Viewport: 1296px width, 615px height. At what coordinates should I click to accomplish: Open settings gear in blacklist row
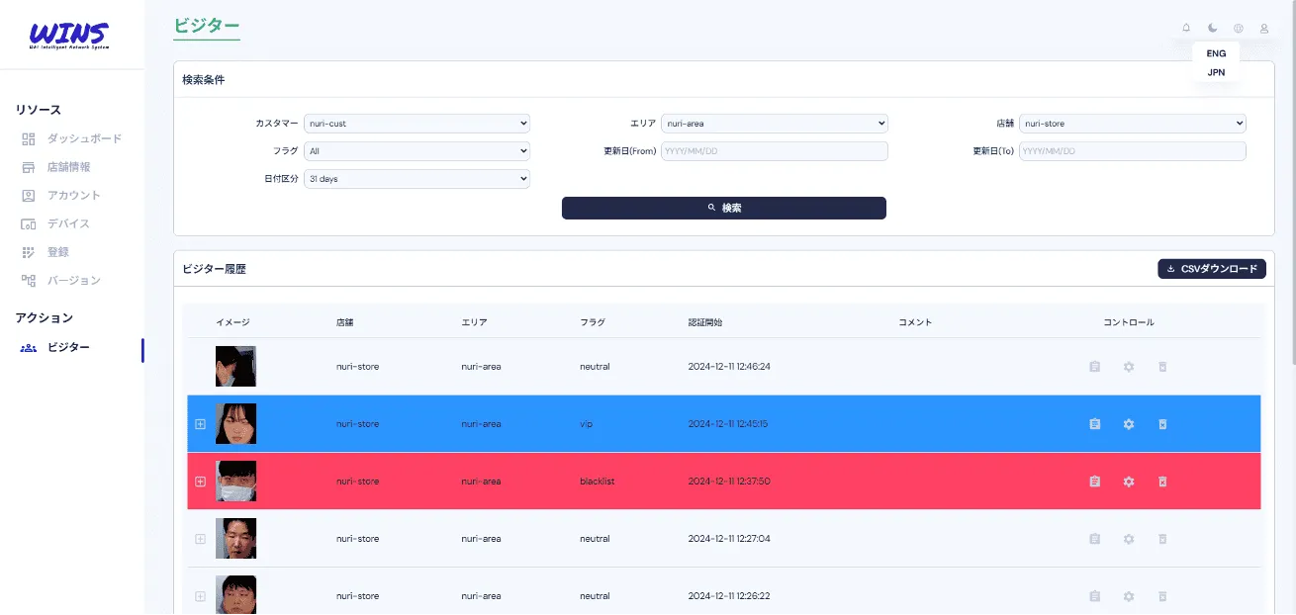pyautogui.click(x=1129, y=482)
